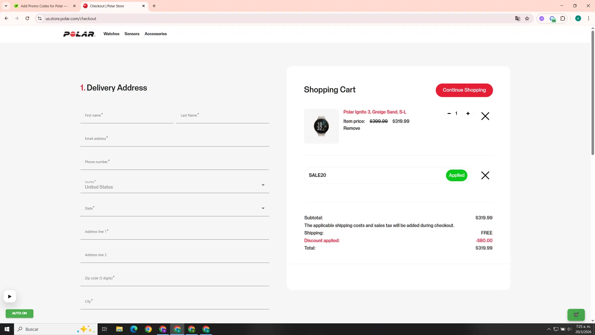Click the Windows taskbar search box
The image size is (595, 335).
56,329
